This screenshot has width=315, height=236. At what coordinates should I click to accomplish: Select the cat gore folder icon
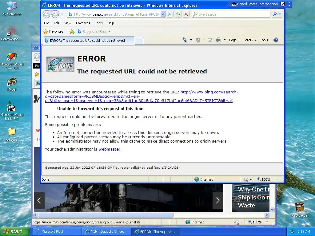[12, 135]
